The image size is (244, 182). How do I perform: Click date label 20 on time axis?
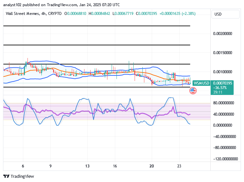tap(151, 166)
